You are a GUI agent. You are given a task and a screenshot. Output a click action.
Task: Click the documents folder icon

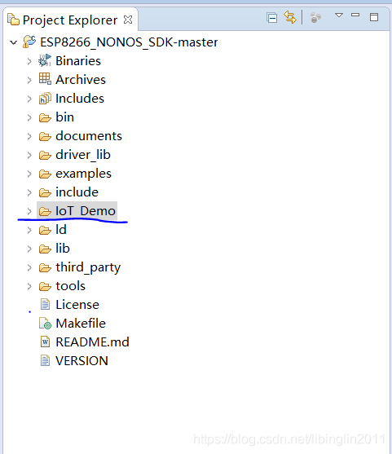(45, 136)
